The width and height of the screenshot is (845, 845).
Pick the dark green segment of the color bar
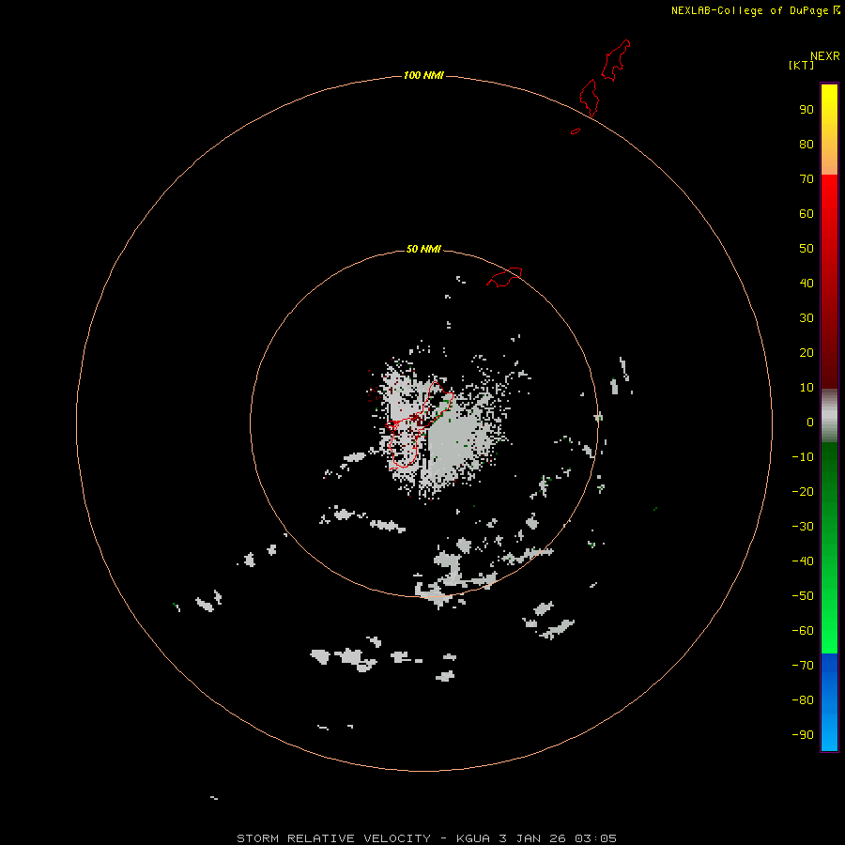tap(829, 548)
